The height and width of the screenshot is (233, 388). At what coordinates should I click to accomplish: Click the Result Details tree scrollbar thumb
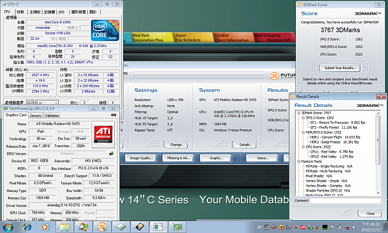click(378, 140)
